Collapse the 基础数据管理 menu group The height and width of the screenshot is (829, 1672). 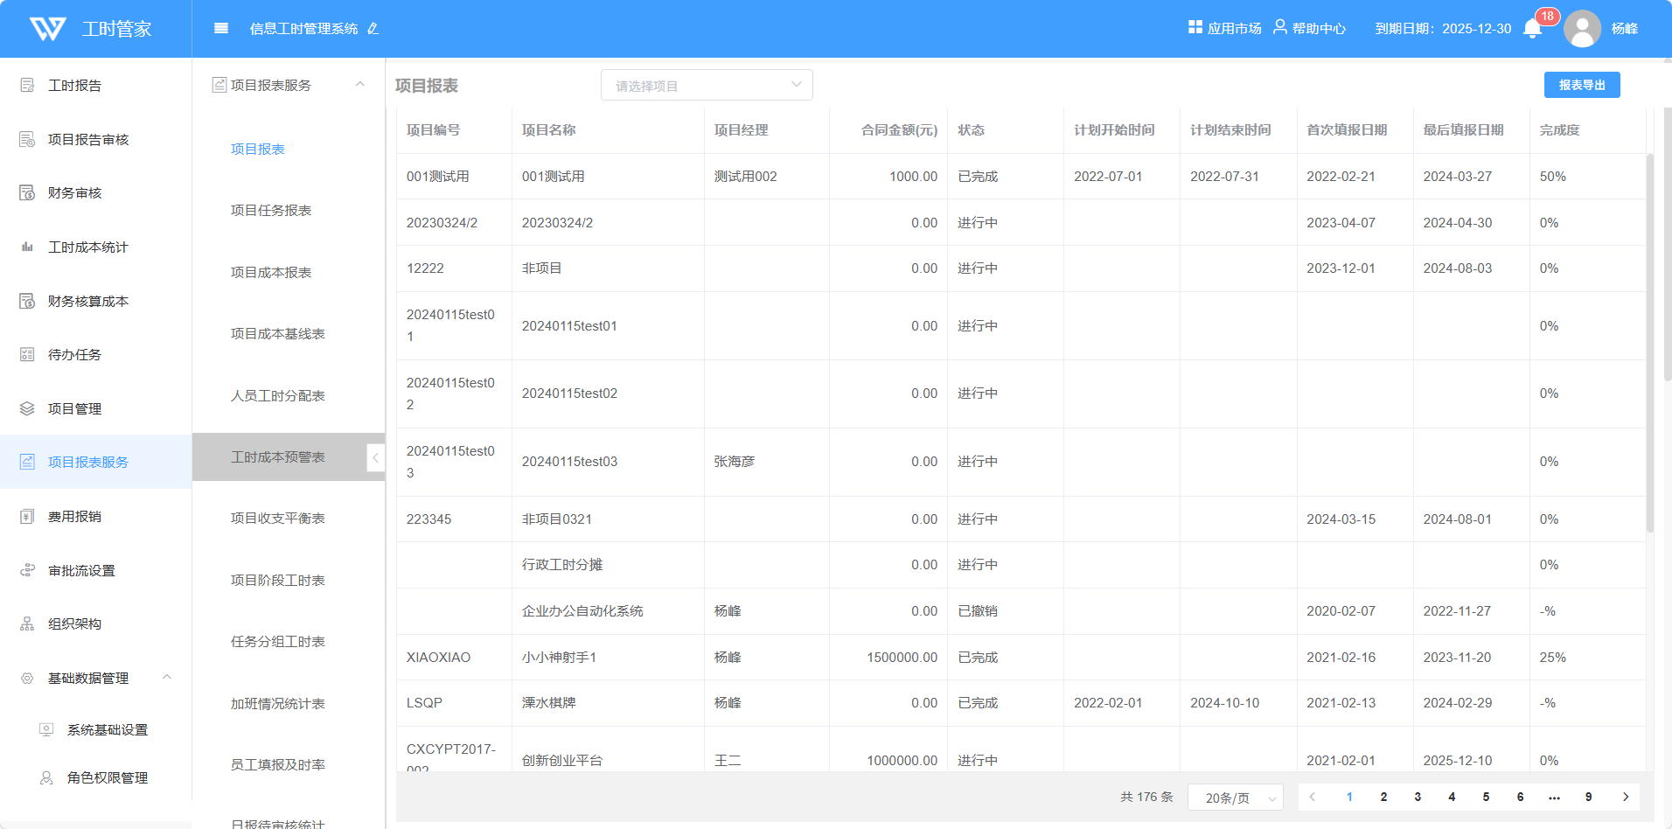pos(167,678)
